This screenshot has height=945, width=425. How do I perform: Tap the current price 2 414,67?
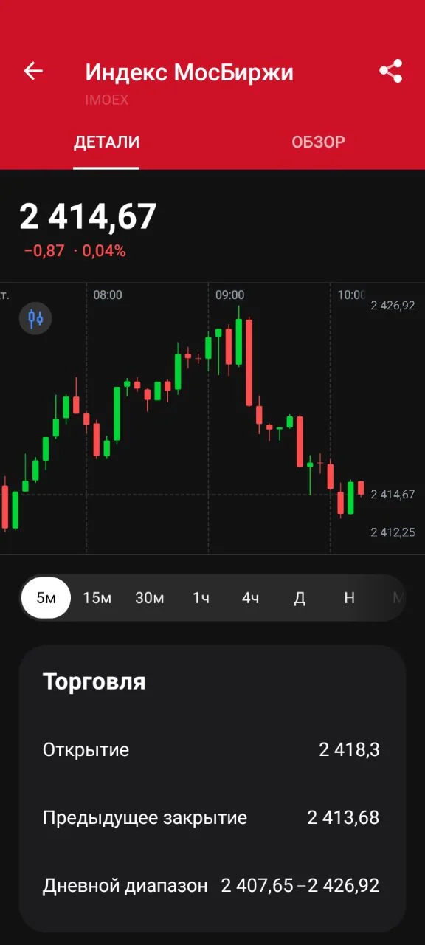click(x=88, y=217)
